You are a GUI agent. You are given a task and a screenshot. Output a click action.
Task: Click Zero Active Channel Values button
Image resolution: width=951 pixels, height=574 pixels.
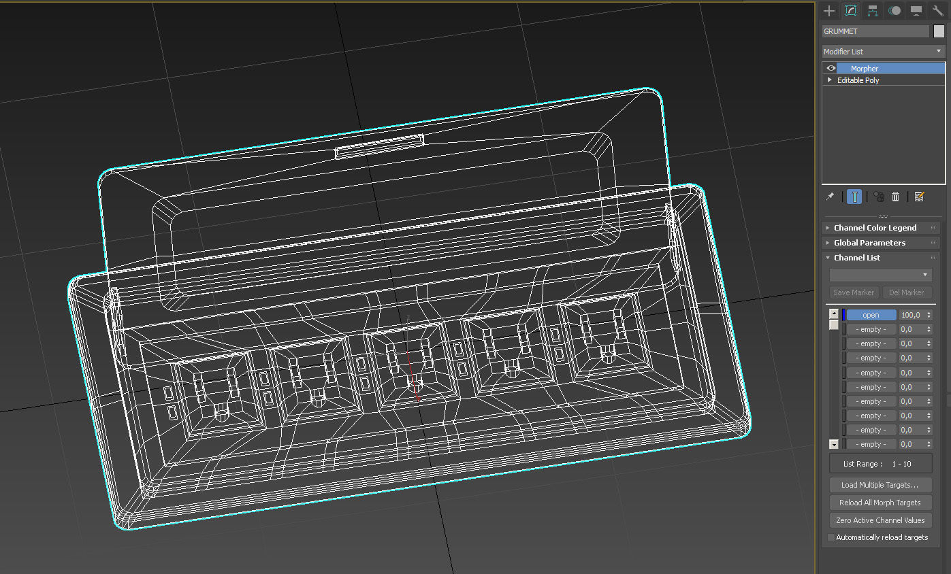coord(880,520)
